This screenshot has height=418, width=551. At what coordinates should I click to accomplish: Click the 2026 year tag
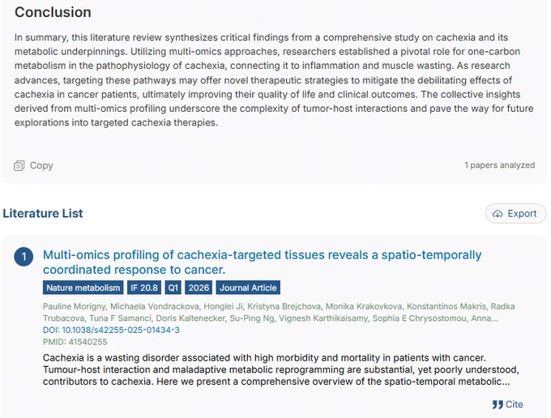coord(199,288)
